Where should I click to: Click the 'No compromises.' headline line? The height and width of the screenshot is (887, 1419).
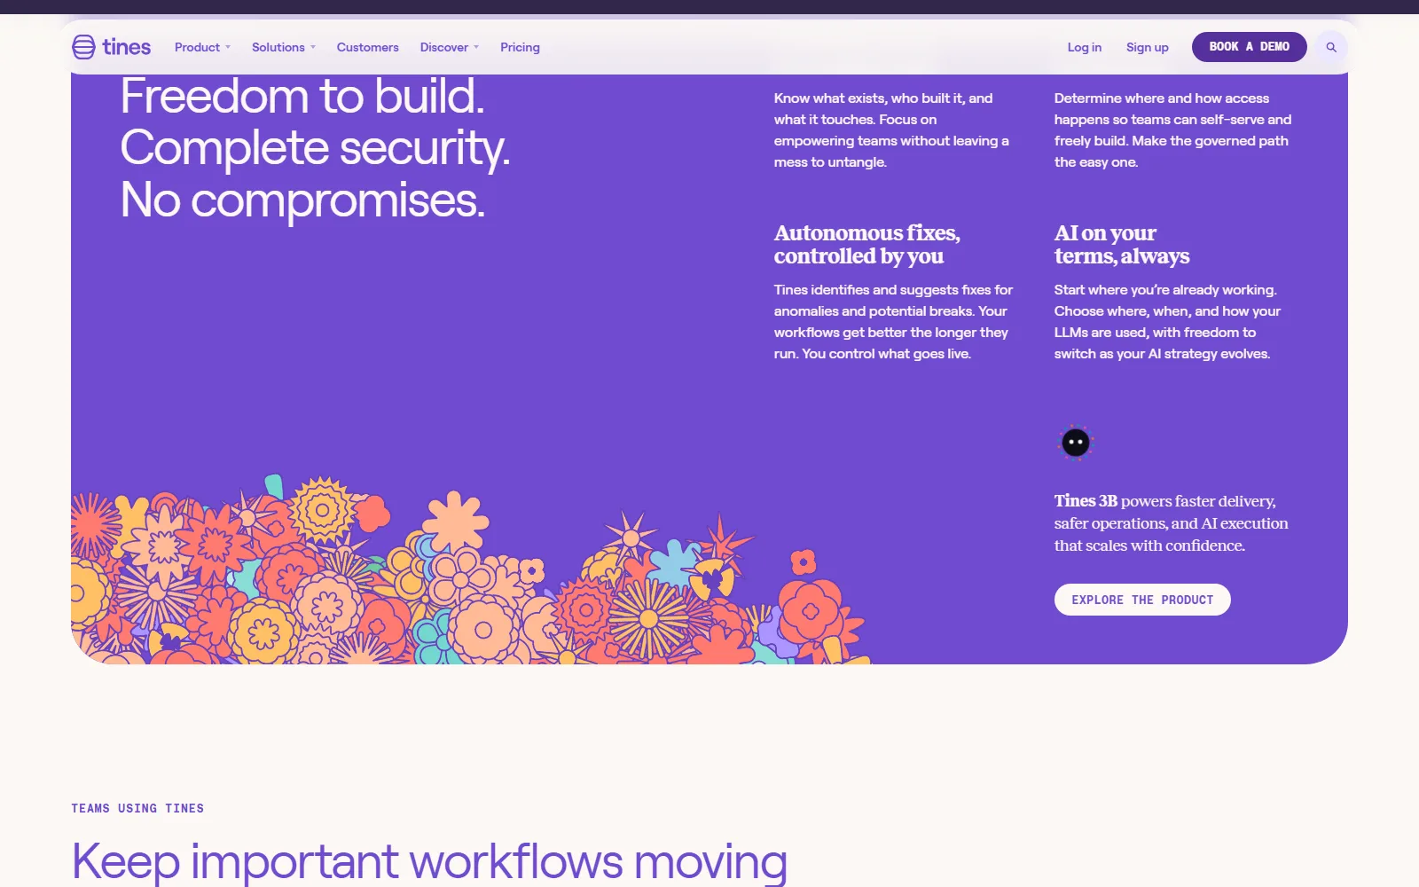302,200
